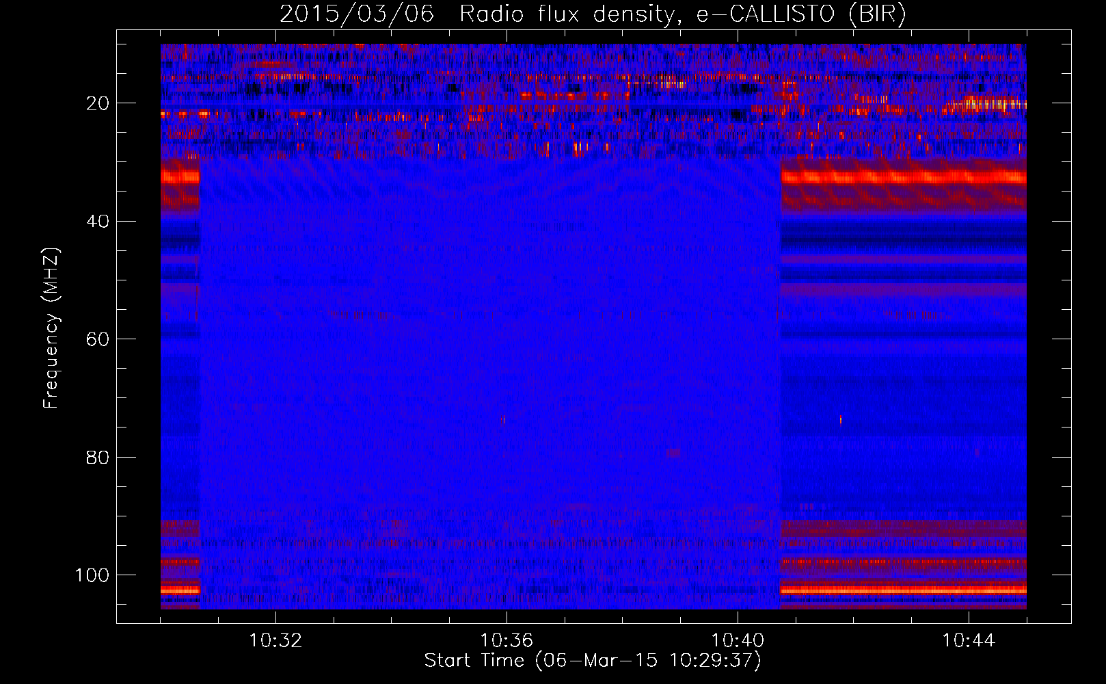
Task: Click the '60' frequency tick label
Action: tap(98, 339)
